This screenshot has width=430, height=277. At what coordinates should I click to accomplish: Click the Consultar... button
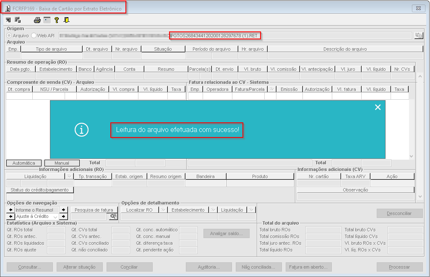(30, 267)
